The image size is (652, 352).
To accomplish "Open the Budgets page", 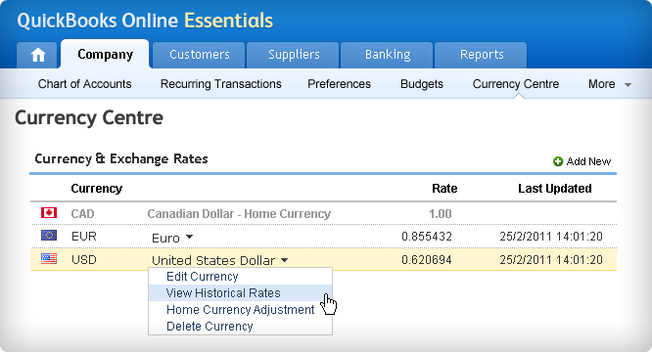I will click(x=422, y=84).
